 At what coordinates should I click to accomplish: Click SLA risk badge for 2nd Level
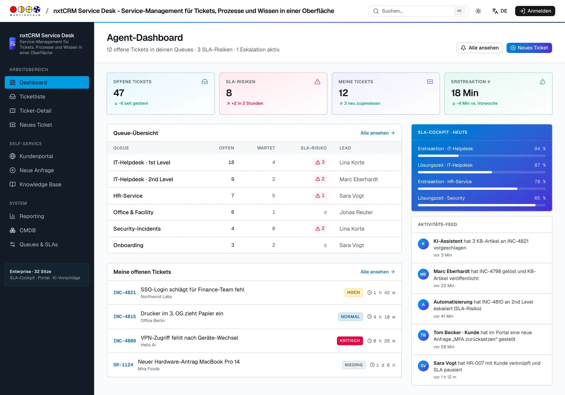click(320, 179)
